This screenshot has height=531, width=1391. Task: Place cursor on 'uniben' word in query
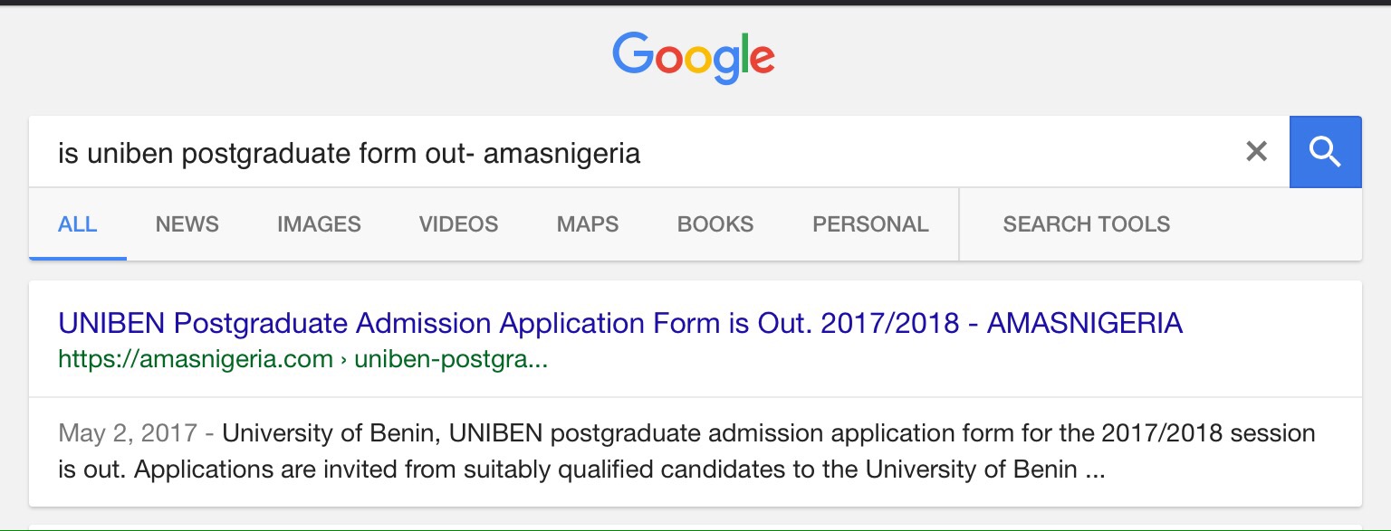click(x=130, y=153)
